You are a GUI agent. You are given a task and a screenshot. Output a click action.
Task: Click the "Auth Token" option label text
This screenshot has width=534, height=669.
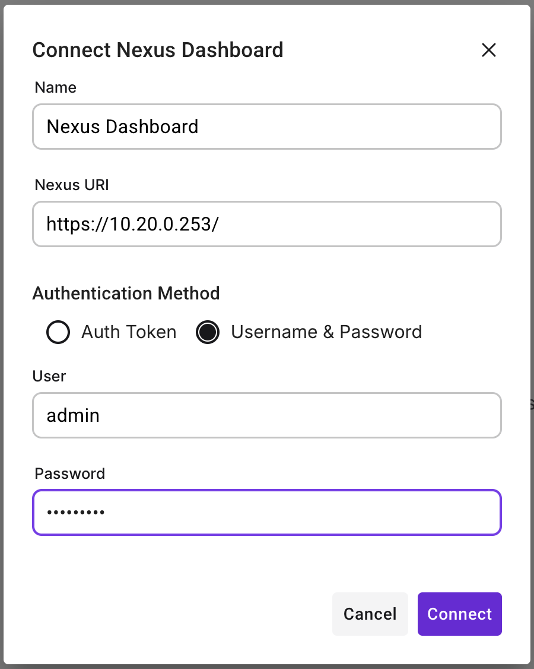tap(129, 332)
